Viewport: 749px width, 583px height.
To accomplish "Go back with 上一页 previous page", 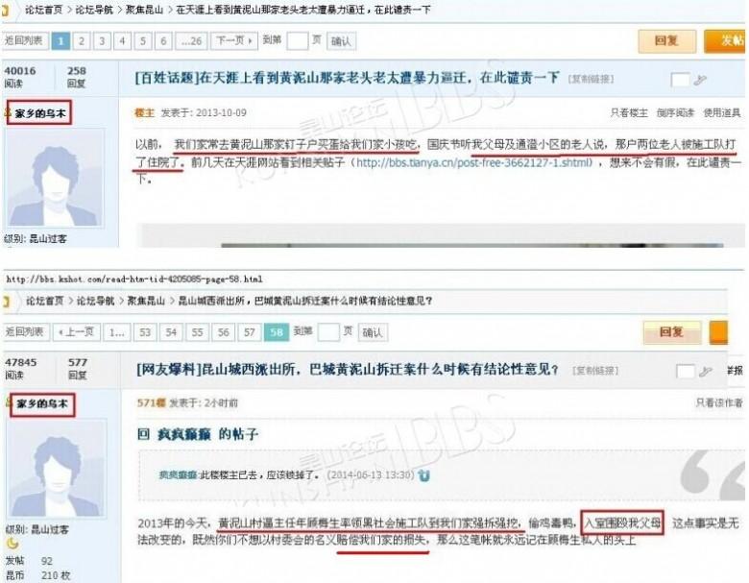I will pyautogui.click(x=77, y=332).
